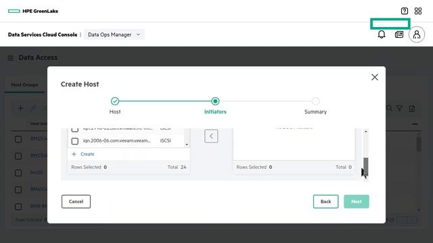Click the Cancel button

76,202
